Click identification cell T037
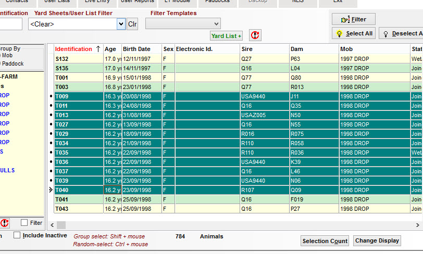423x254 pixels. point(79,171)
